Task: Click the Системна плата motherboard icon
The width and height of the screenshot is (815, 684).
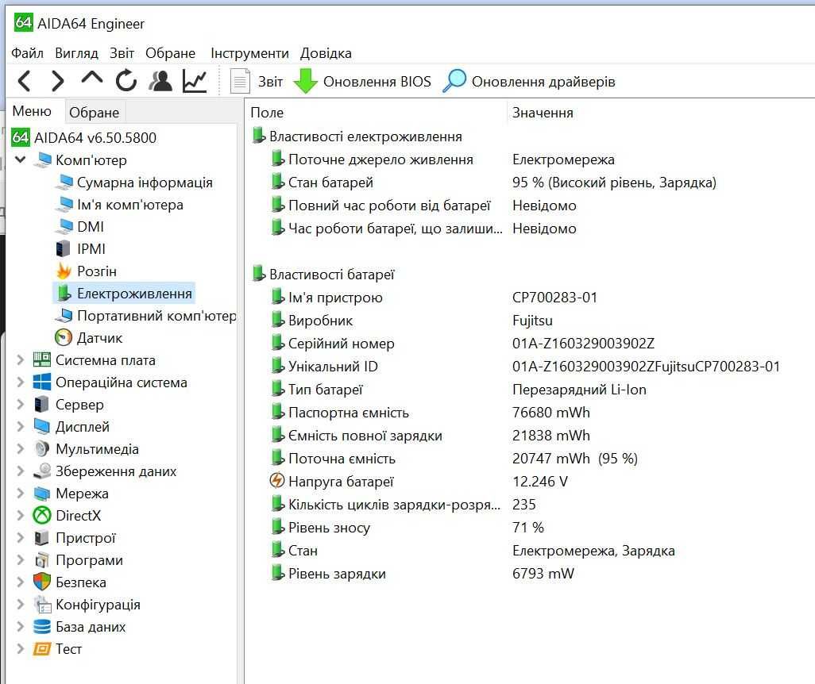Action: click(41, 359)
